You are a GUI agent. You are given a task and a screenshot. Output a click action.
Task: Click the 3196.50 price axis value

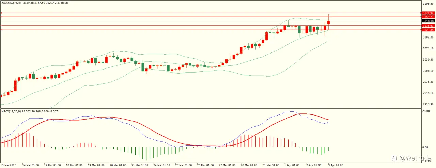[428, 4]
